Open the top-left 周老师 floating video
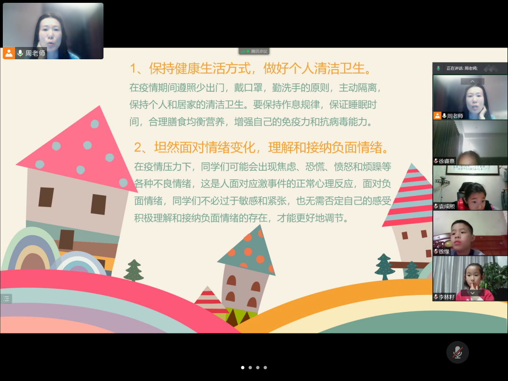Screen dimensions: 508x381 53,31
